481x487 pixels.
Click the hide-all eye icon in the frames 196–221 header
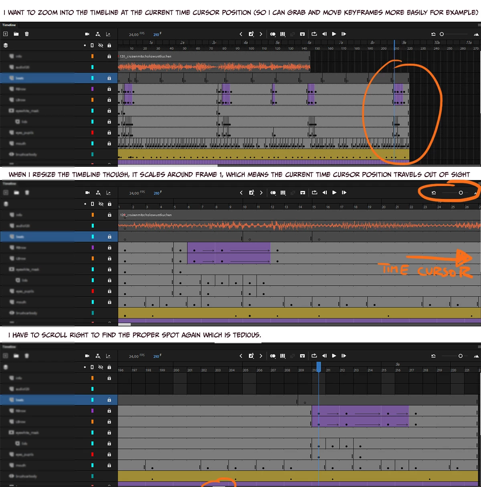pos(101,367)
